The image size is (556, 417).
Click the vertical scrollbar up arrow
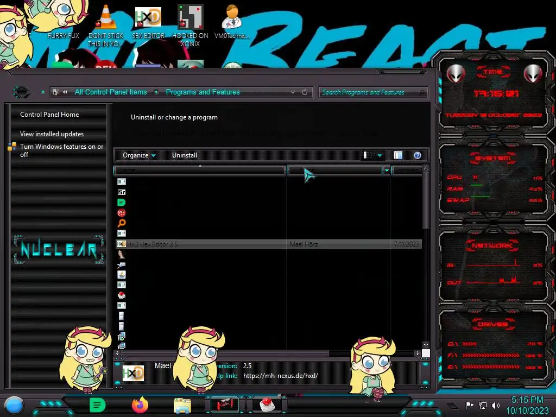426,168
